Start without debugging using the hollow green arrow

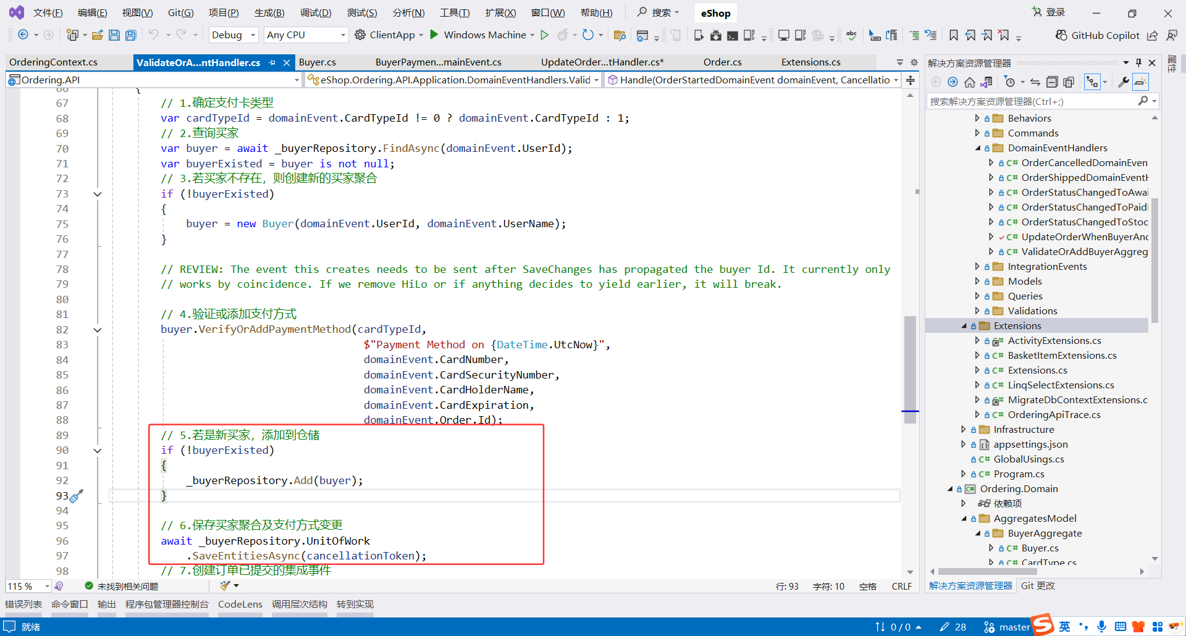click(x=544, y=35)
